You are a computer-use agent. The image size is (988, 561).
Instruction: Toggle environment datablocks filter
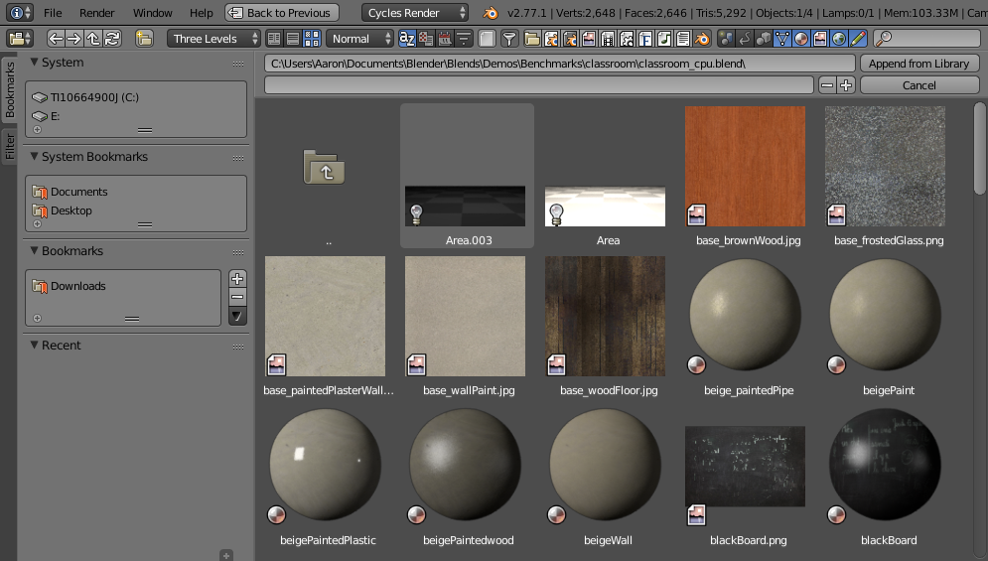pos(839,39)
